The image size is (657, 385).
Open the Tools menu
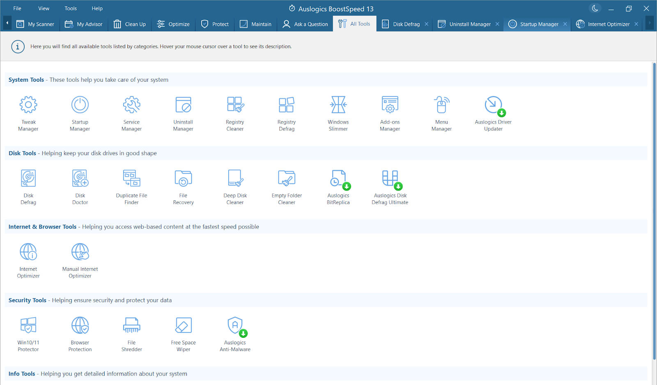71,8
